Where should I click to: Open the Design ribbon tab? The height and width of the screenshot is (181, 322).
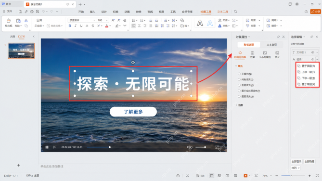click(104, 12)
